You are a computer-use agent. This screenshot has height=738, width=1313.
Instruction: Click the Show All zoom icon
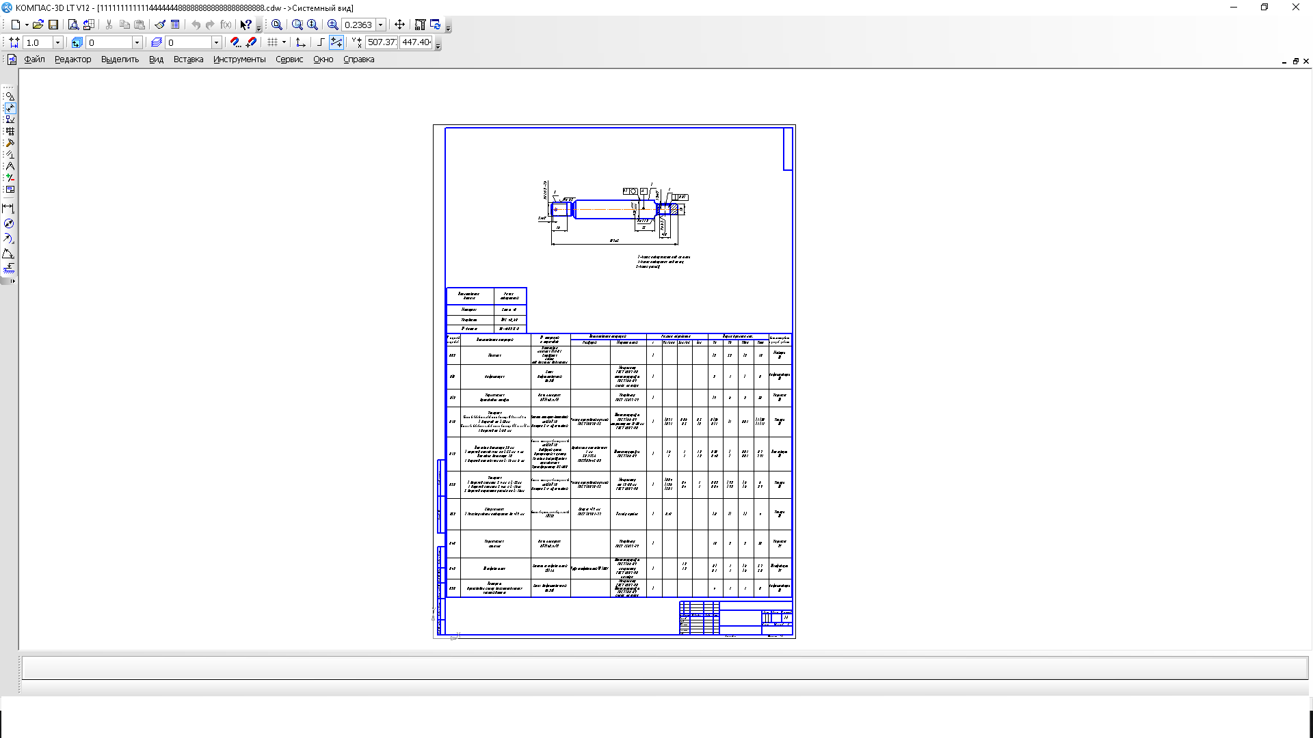(x=277, y=25)
